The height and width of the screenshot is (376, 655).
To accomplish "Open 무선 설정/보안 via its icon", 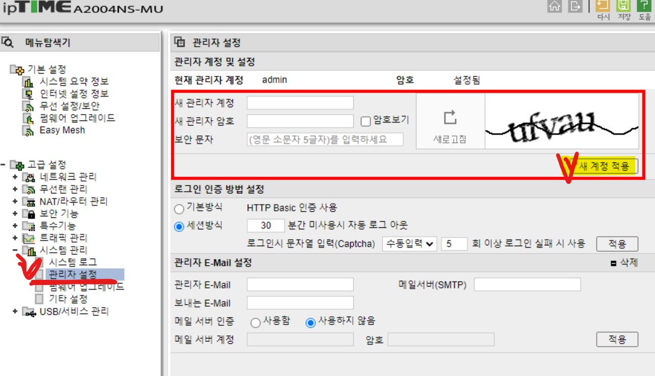I will 29,106.
